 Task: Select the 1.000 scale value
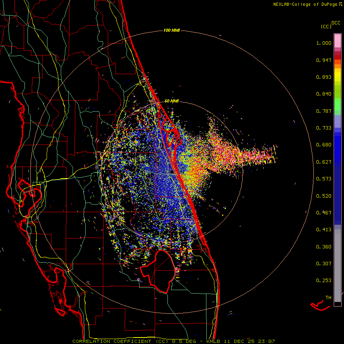324,43
